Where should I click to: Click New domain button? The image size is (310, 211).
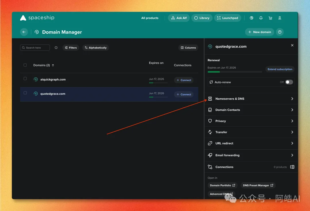(259, 32)
